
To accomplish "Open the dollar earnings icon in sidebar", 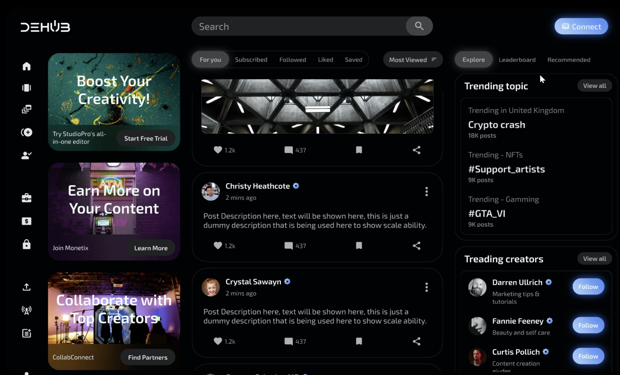I will click(26, 221).
